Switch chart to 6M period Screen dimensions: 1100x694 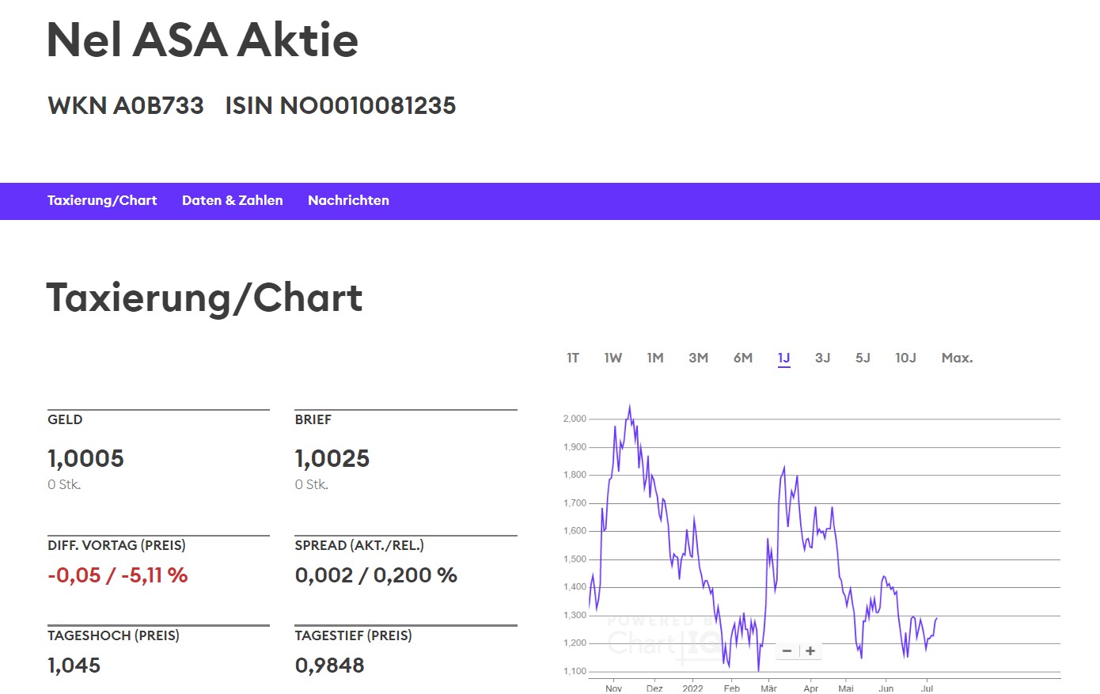[742, 358]
